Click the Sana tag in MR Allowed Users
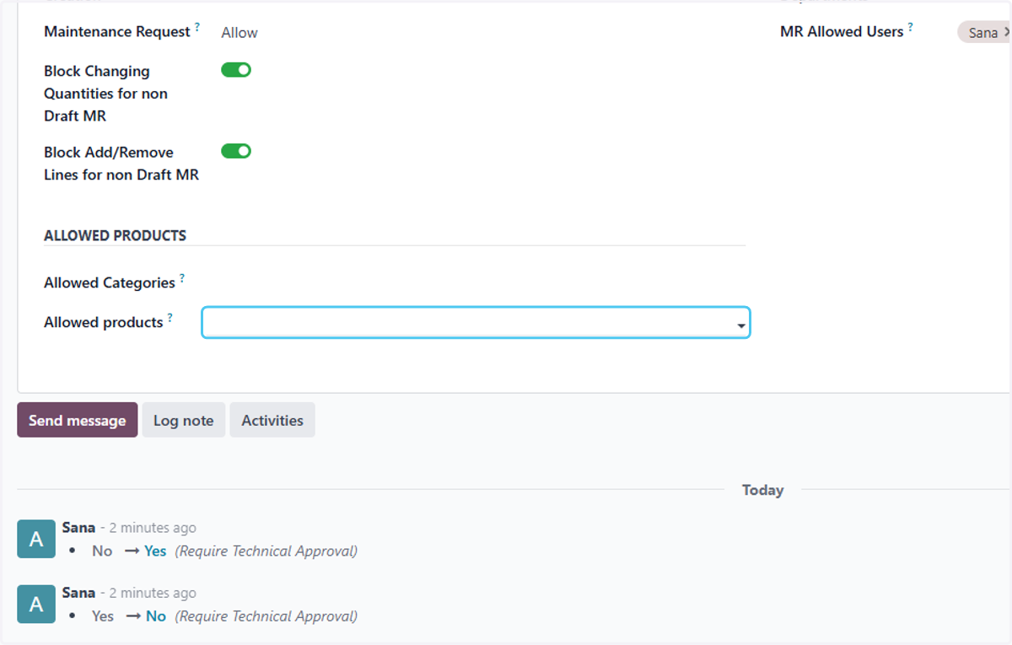The width and height of the screenshot is (1012, 645). (x=982, y=33)
